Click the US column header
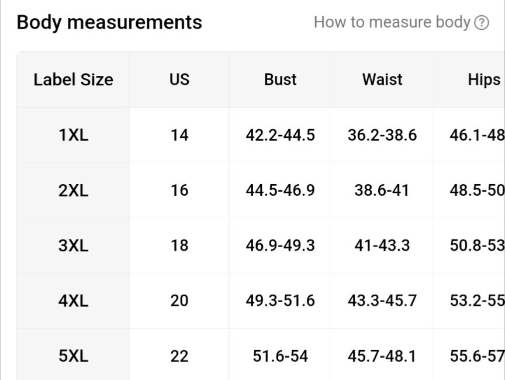This screenshot has height=380, width=505. [179, 80]
